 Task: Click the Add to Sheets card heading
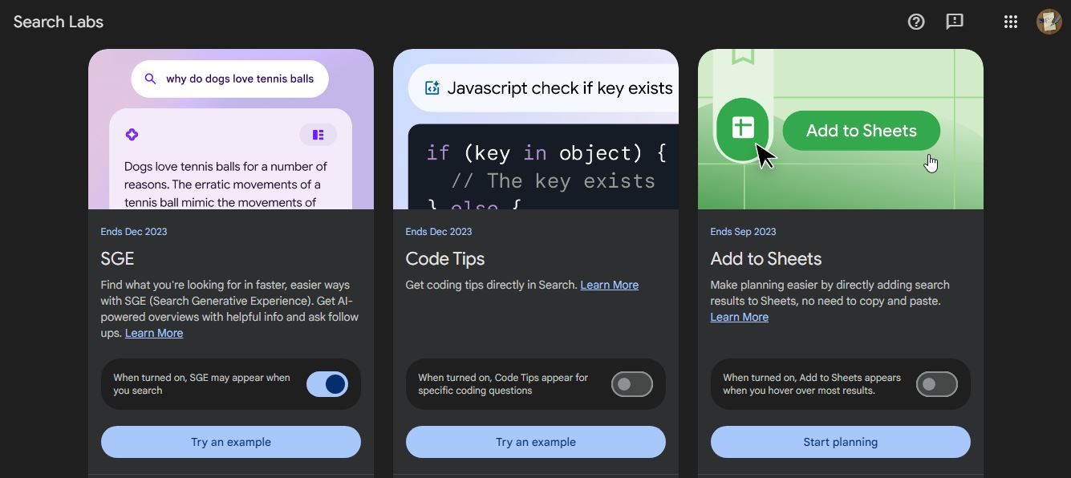click(766, 258)
